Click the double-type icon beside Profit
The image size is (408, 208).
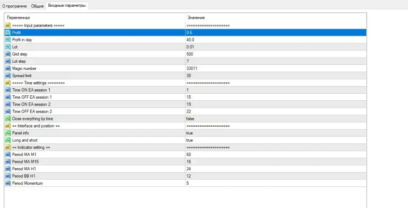(8, 33)
